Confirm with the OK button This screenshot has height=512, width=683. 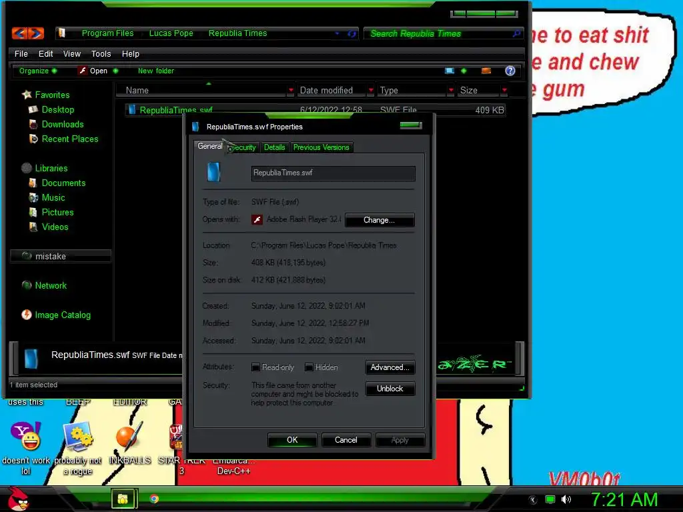[292, 440]
